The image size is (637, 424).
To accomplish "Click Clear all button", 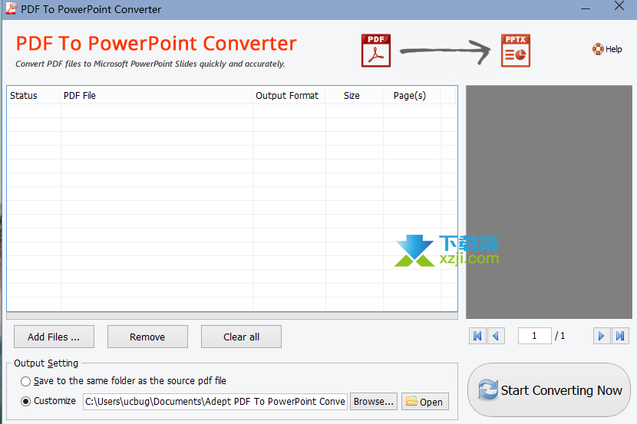I will point(241,337).
